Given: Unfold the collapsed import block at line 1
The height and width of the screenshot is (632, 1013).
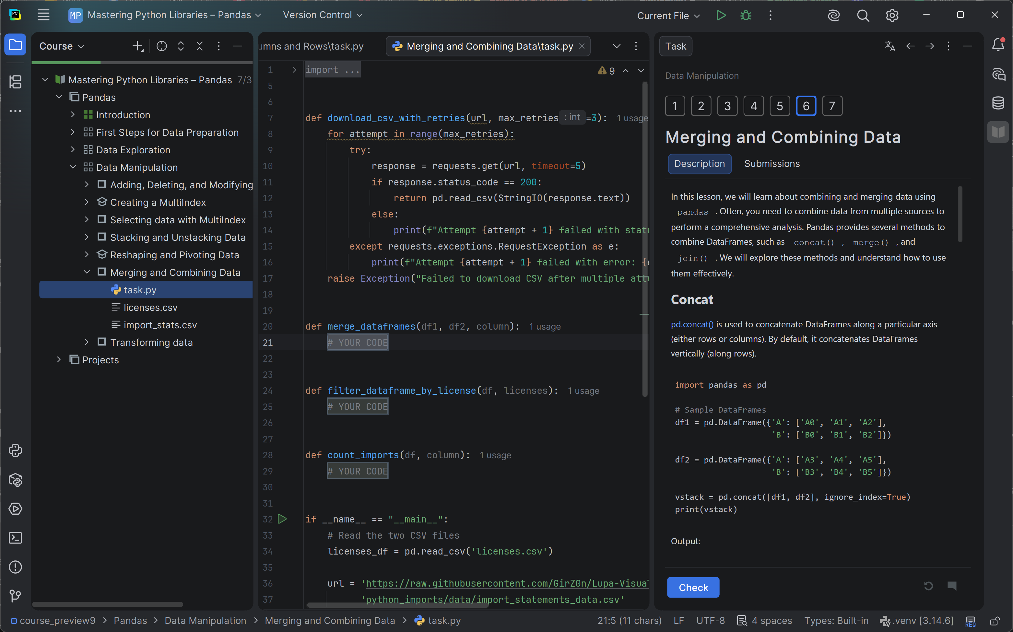Looking at the screenshot, I should point(294,70).
